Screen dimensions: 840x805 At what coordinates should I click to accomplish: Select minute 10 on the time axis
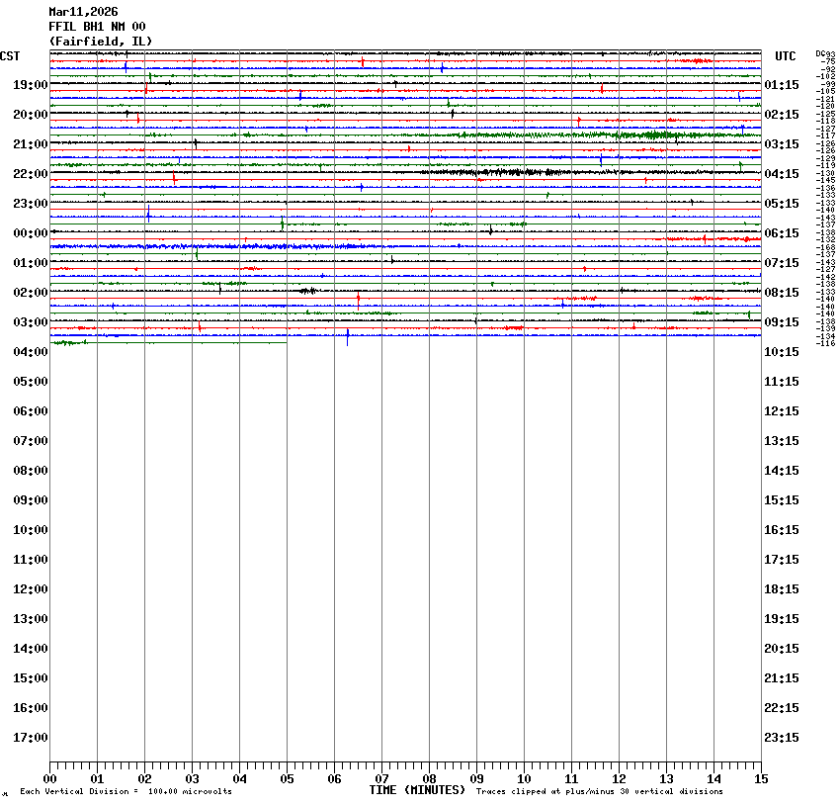pyautogui.click(x=524, y=779)
